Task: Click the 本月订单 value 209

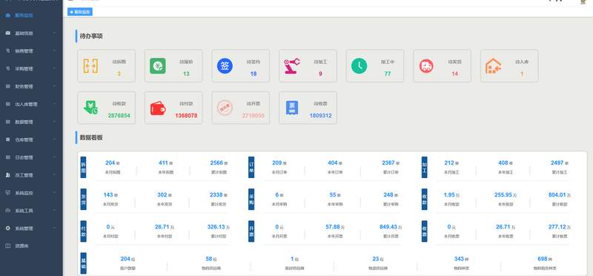Action: [276, 162]
